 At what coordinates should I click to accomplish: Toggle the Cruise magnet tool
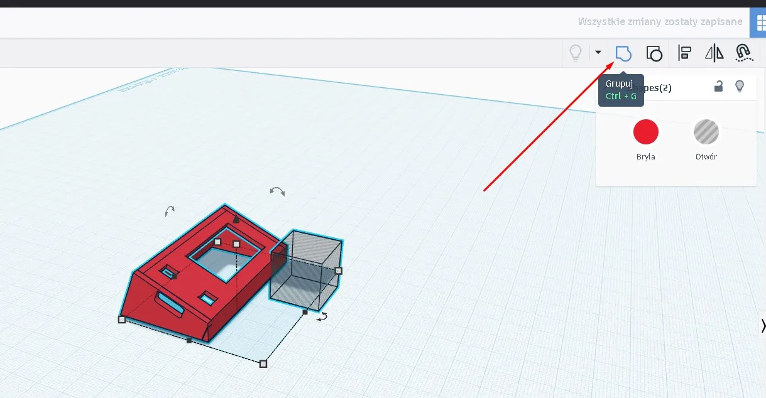click(744, 53)
